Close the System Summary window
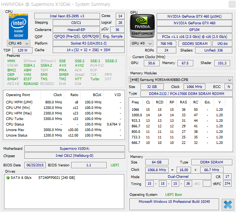The width and height of the screenshot is (236, 212). [x=232, y=4]
